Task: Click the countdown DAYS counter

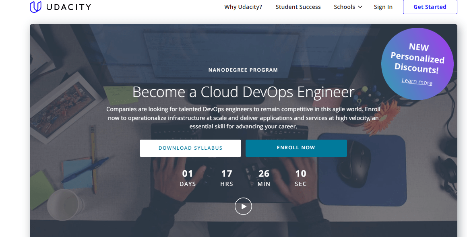Action: [188, 177]
